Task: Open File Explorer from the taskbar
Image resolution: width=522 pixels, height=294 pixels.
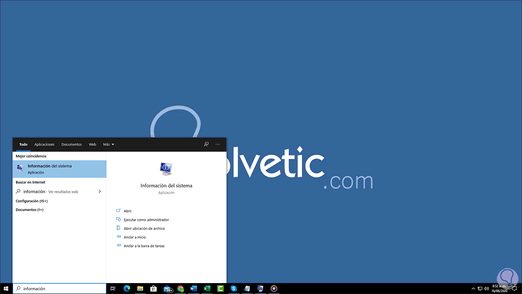Action: [x=140, y=288]
